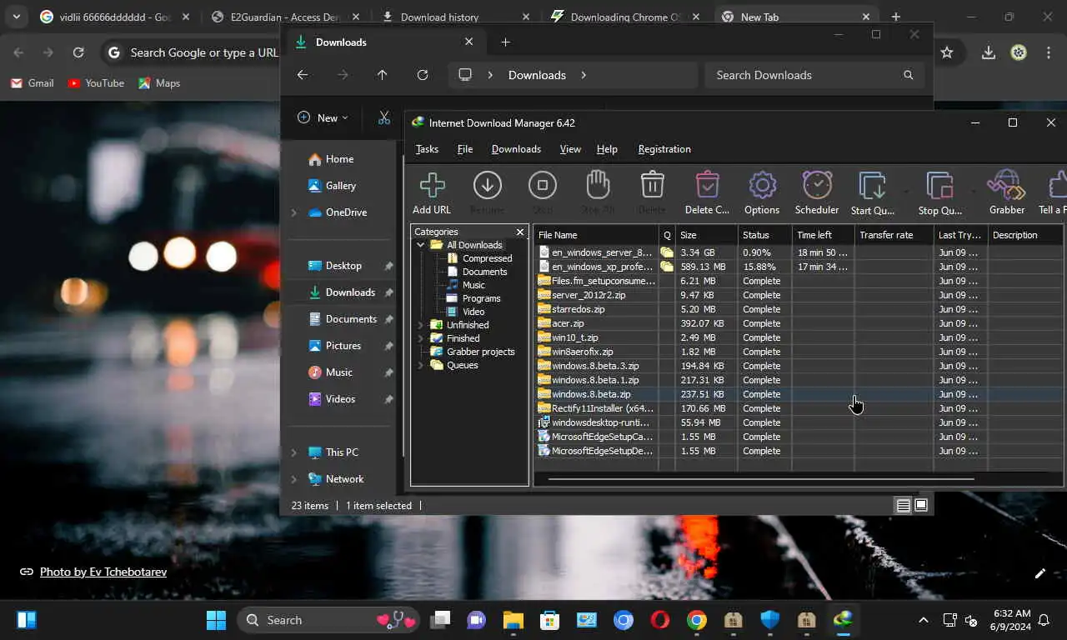Switch Explorer to large thumbnails view icon
Screen dimensions: 1067x640
[x=921, y=505]
